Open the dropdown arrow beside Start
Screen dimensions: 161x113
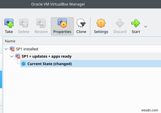click(146, 27)
